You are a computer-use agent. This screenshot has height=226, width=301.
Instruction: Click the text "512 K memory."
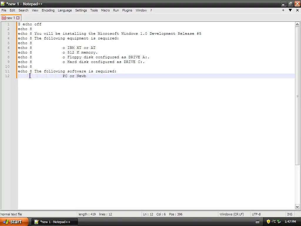pyautogui.click(x=83, y=52)
